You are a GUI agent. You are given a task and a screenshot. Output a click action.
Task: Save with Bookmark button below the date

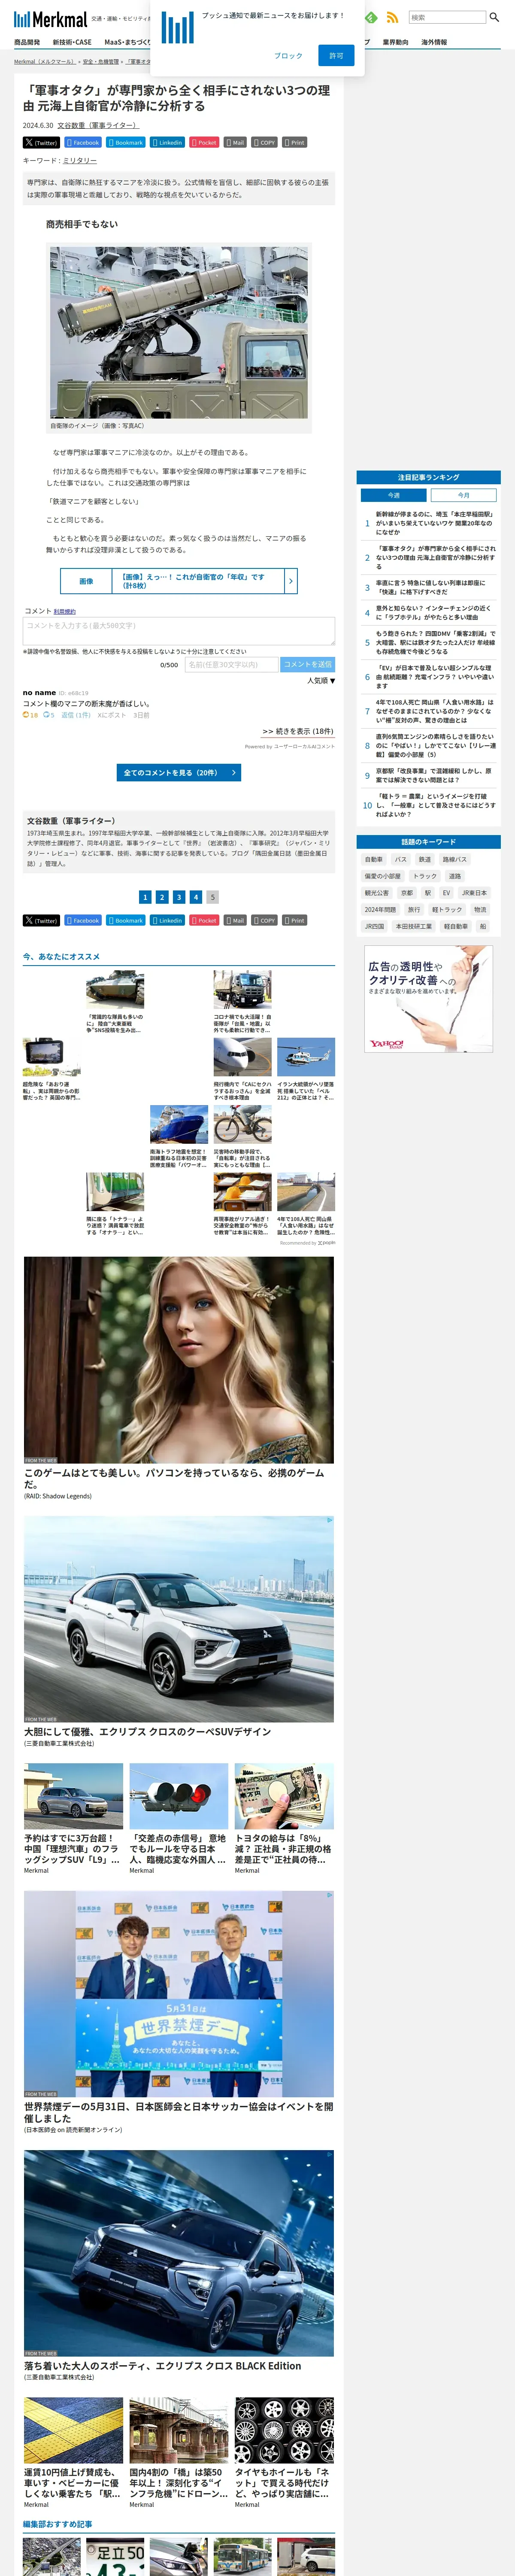pyautogui.click(x=126, y=142)
